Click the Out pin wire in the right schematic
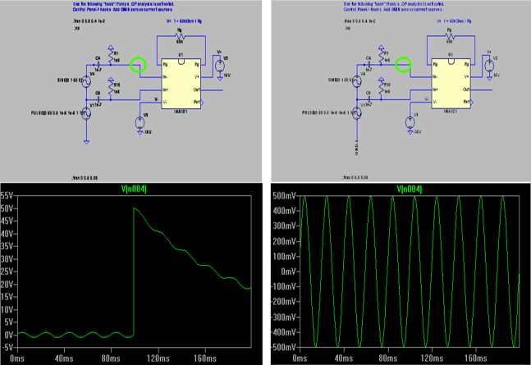This screenshot has height=365, width=531. [x=481, y=90]
